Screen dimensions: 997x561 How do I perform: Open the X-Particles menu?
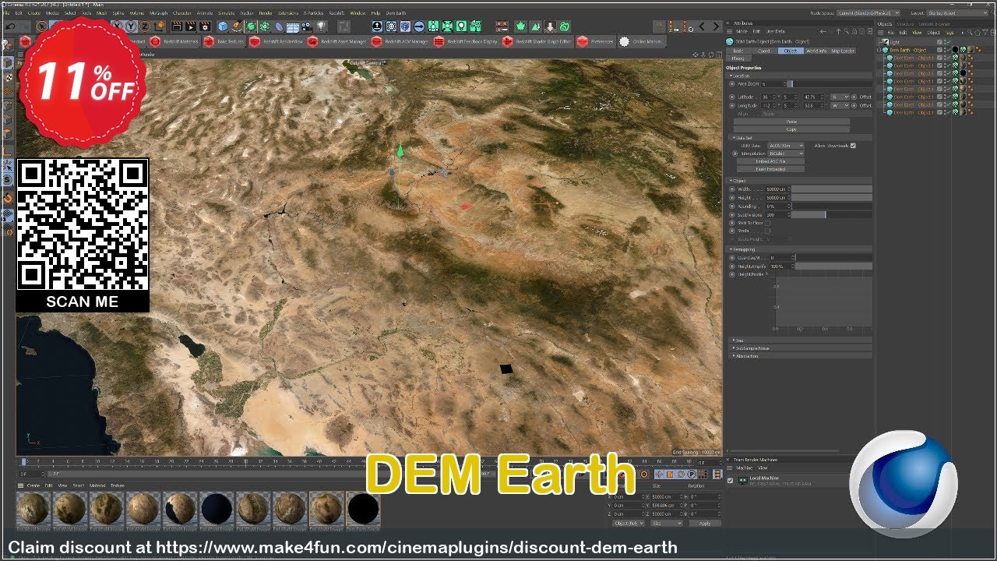pyautogui.click(x=314, y=13)
